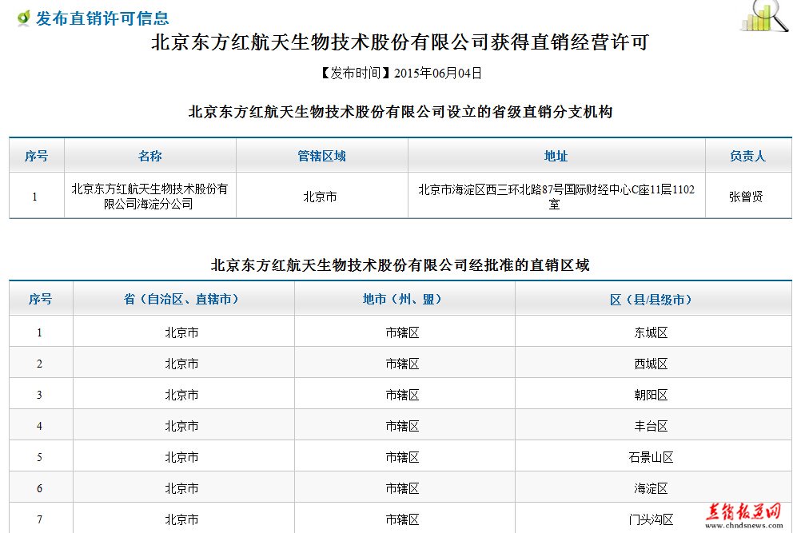The height and width of the screenshot is (533, 793).
Task: Click row number 4 in region table
Action: click(39, 426)
